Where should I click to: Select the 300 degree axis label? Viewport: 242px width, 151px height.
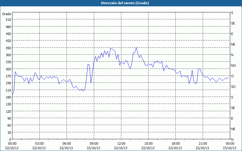8,69
